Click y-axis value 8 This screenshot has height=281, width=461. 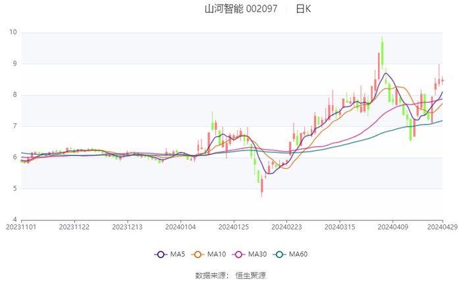[15, 95]
